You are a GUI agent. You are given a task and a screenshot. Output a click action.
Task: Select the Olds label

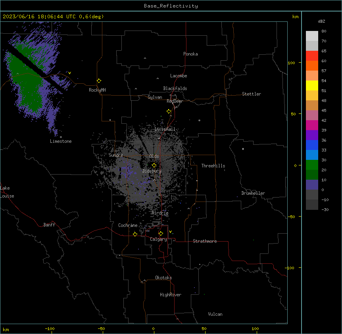154,156
